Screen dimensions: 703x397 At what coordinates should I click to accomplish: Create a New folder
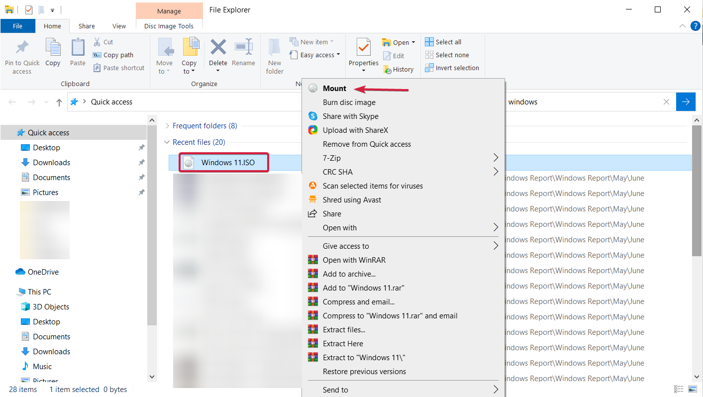[x=275, y=56]
